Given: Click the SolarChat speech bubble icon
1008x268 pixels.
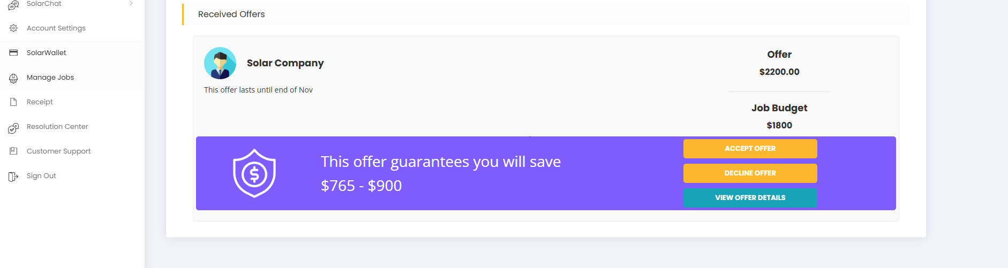Looking at the screenshot, I should [13, 5].
